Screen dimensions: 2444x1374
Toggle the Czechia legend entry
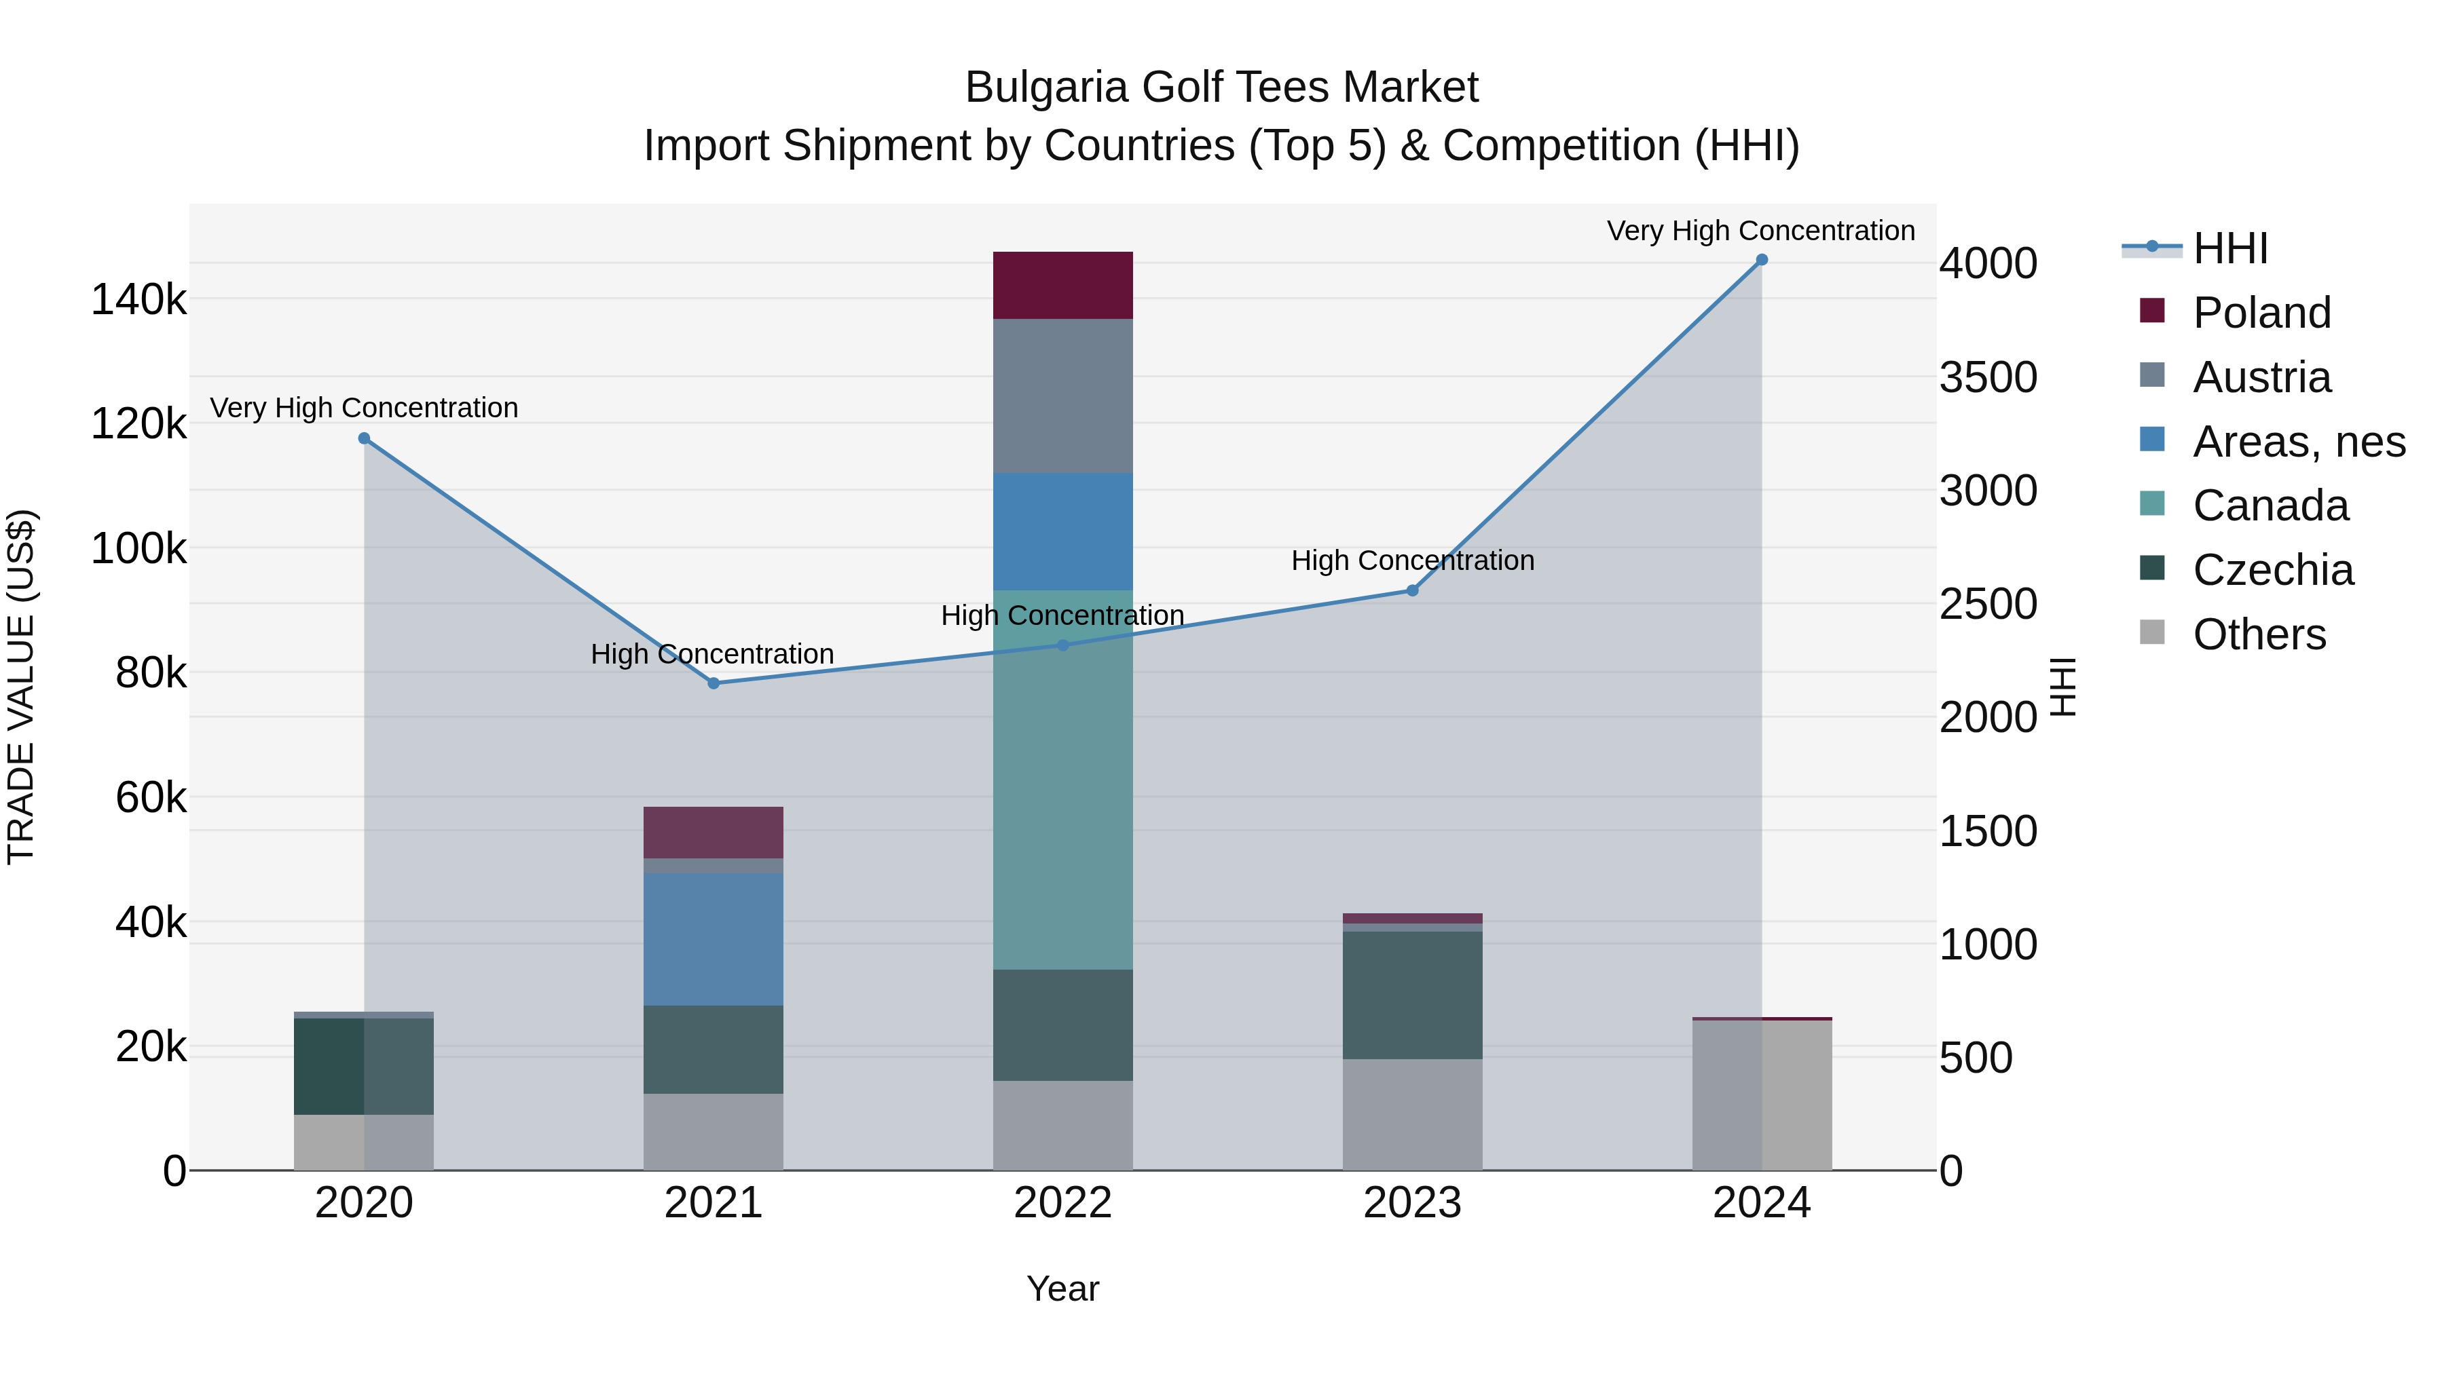coord(2246,569)
